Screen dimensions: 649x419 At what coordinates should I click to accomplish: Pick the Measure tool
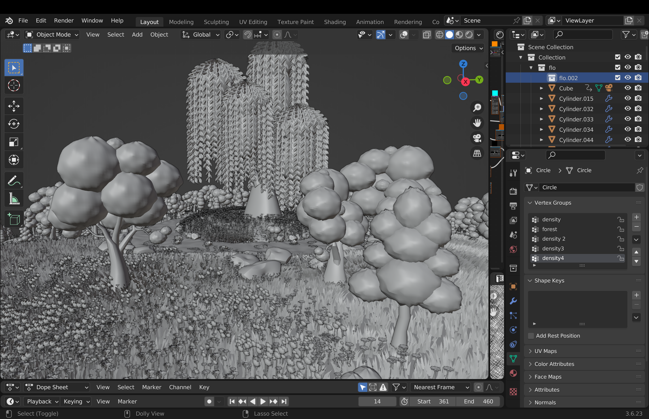[x=13, y=199]
